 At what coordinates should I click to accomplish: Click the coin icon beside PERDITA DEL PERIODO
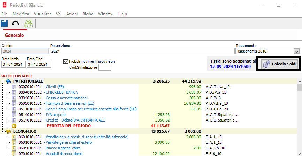(x=14, y=126)
